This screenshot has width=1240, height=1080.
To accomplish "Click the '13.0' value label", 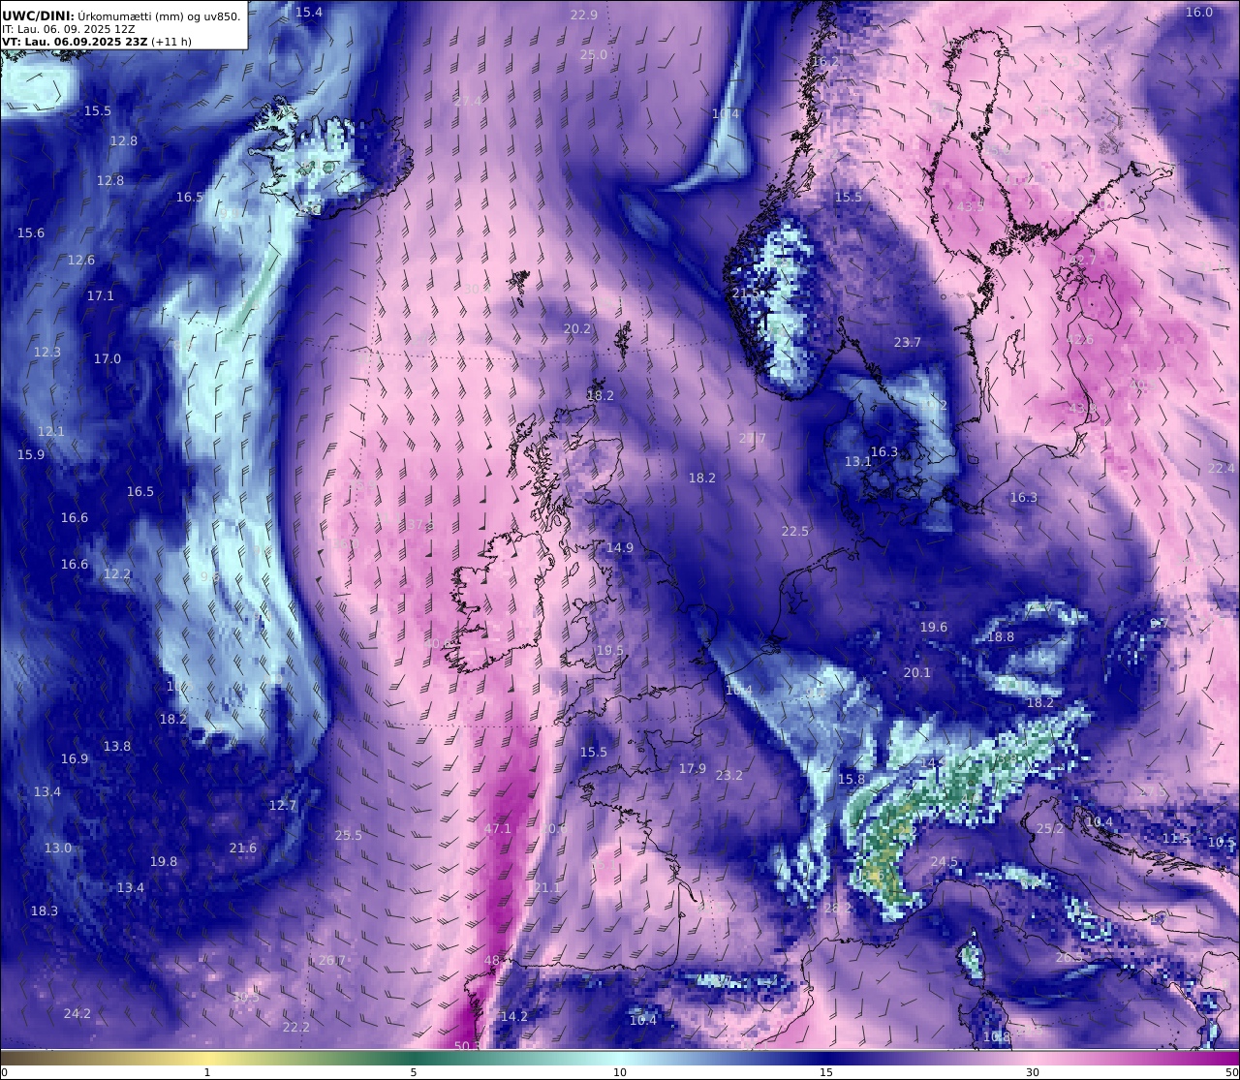I will click(58, 848).
